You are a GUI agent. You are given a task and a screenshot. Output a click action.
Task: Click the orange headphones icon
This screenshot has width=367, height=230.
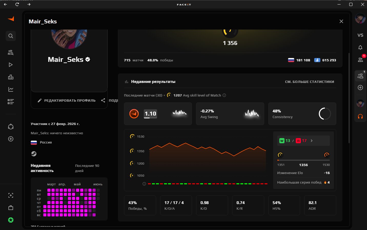(x=360, y=117)
